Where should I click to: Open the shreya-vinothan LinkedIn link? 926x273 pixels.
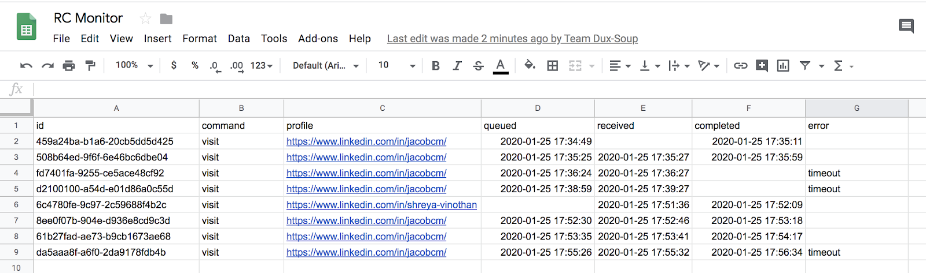click(x=381, y=205)
